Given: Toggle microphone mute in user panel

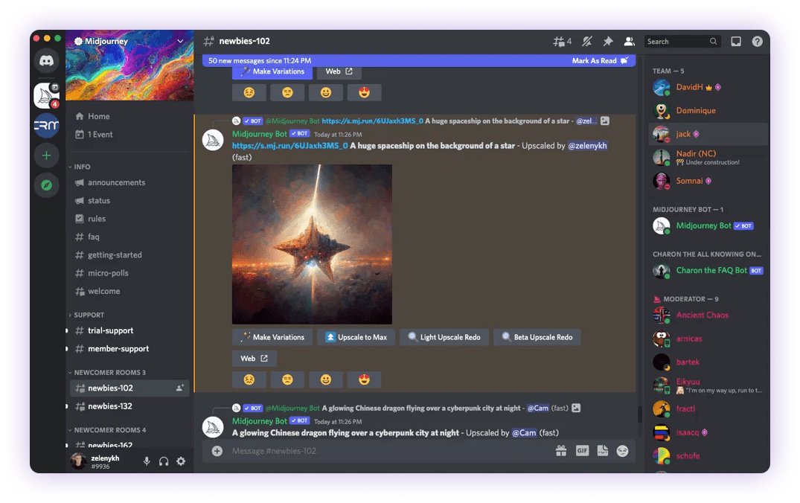Looking at the screenshot, I should click(147, 461).
